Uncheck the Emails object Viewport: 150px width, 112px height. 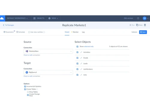pyautogui.click(x=77, y=58)
